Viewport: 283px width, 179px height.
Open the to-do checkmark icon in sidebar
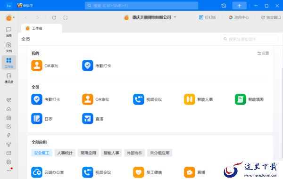coord(8,127)
